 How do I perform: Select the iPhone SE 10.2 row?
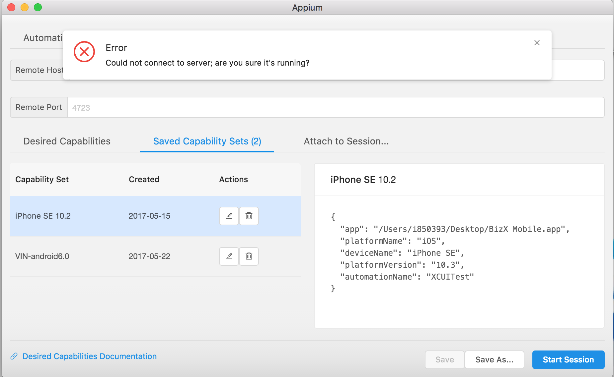click(155, 216)
